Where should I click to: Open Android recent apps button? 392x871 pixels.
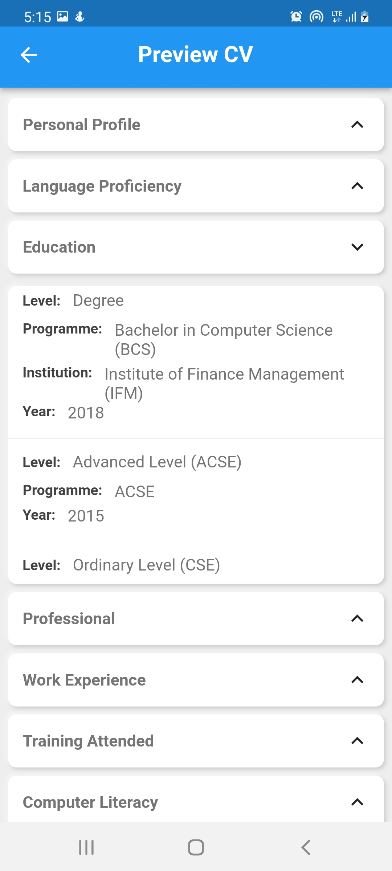coord(86,847)
